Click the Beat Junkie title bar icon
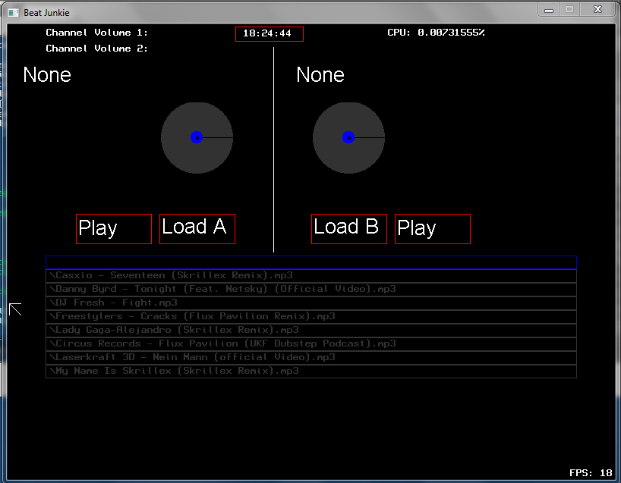 (x=12, y=13)
